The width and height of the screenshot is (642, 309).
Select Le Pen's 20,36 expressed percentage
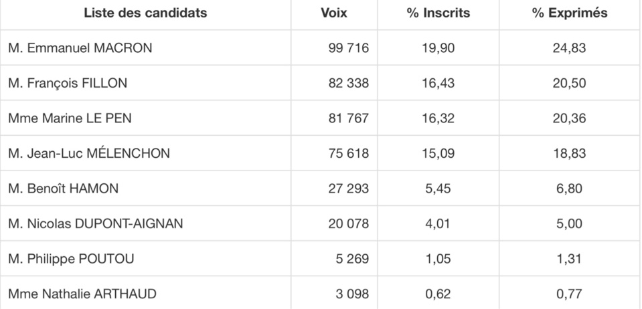pyautogui.click(x=570, y=118)
